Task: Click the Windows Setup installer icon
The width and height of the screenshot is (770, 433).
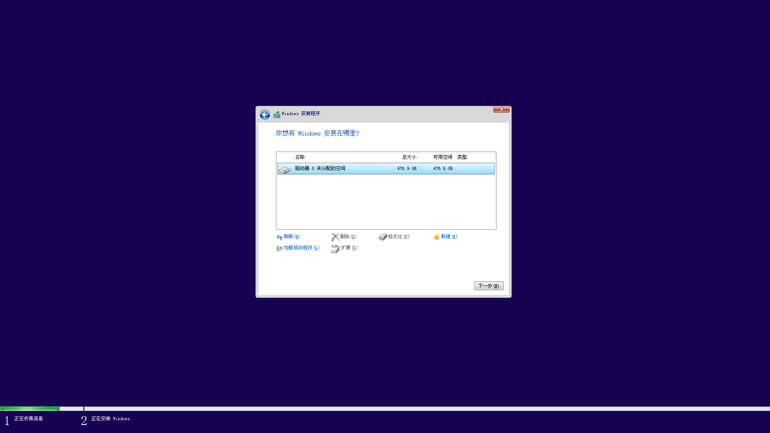Action: [277, 115]
